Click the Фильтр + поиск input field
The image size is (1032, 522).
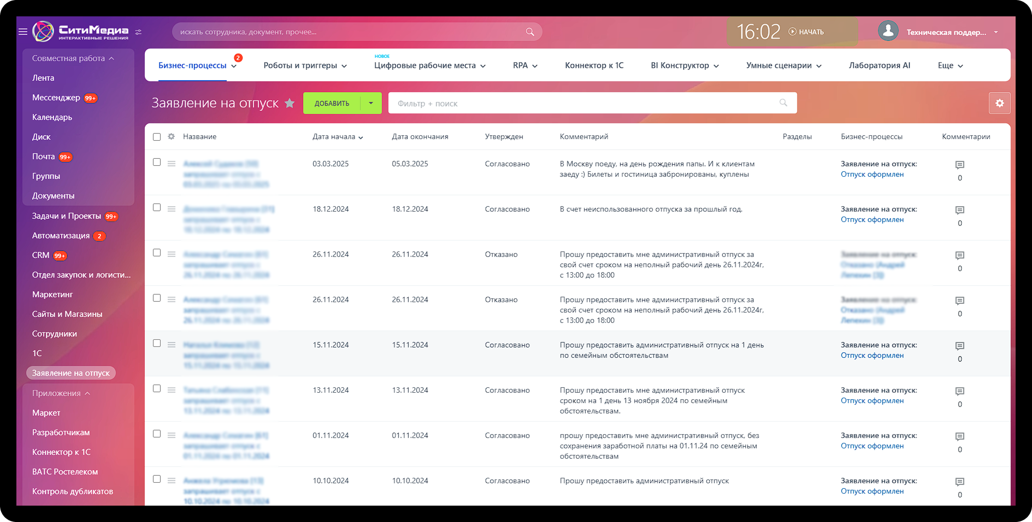[585, 103]
